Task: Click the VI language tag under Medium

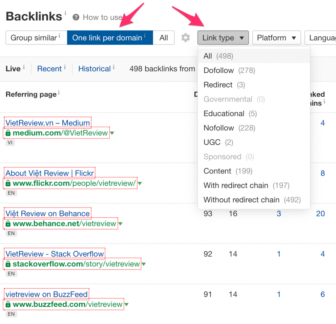Action: [x=10, y=143]
